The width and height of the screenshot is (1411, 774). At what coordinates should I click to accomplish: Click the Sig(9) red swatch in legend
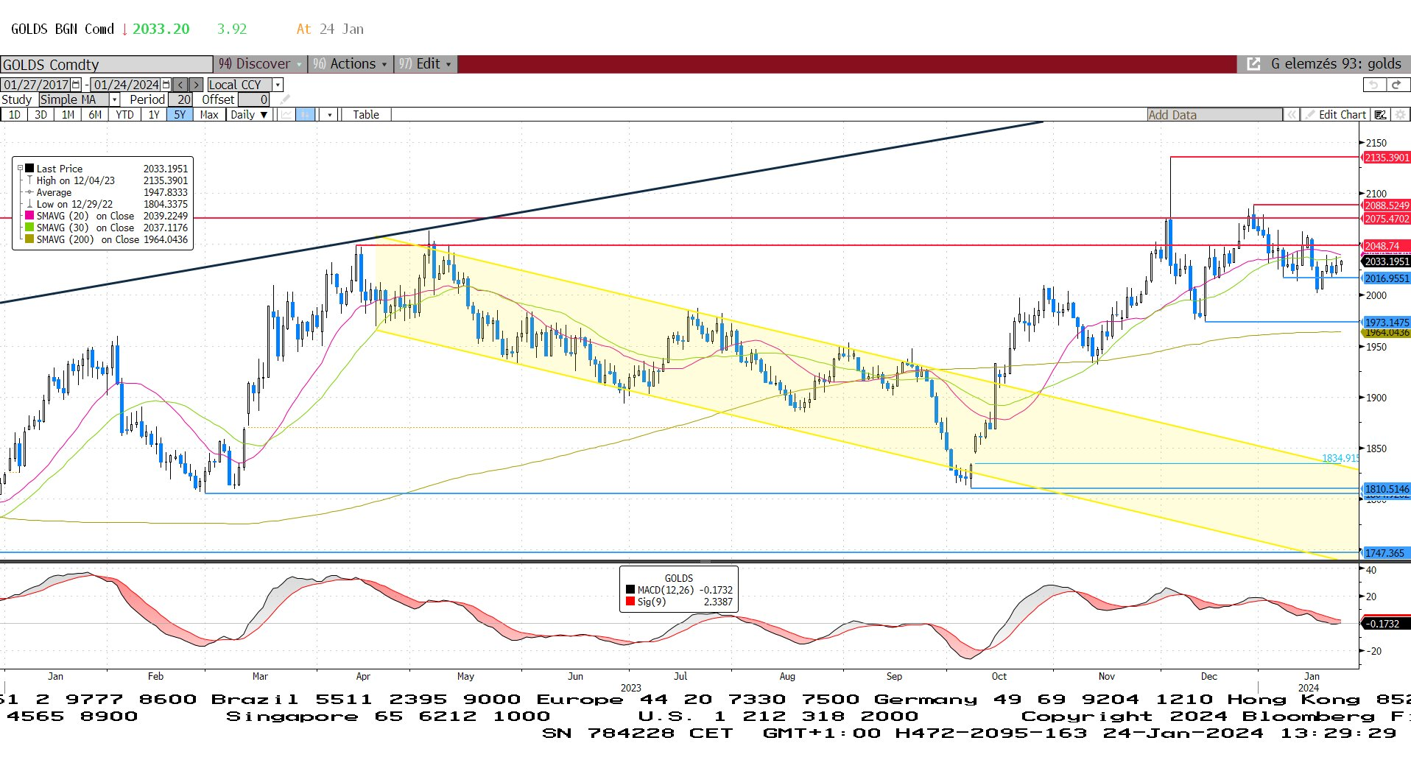(630, 602)
